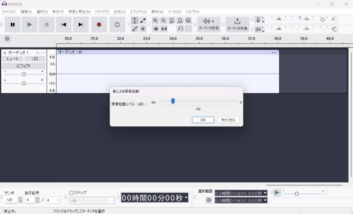Select the Multi-tool asterisk icon
The image size is (353, 214).
coord(143,29)
